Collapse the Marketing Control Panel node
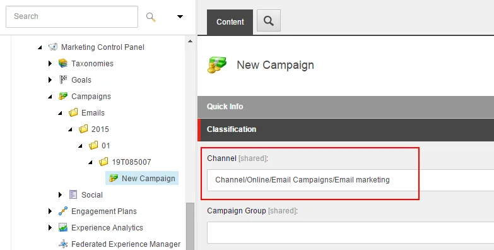 point(40,47)
